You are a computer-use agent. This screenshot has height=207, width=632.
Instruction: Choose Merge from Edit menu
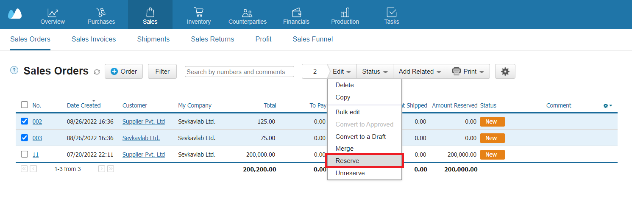pos(365,149)
